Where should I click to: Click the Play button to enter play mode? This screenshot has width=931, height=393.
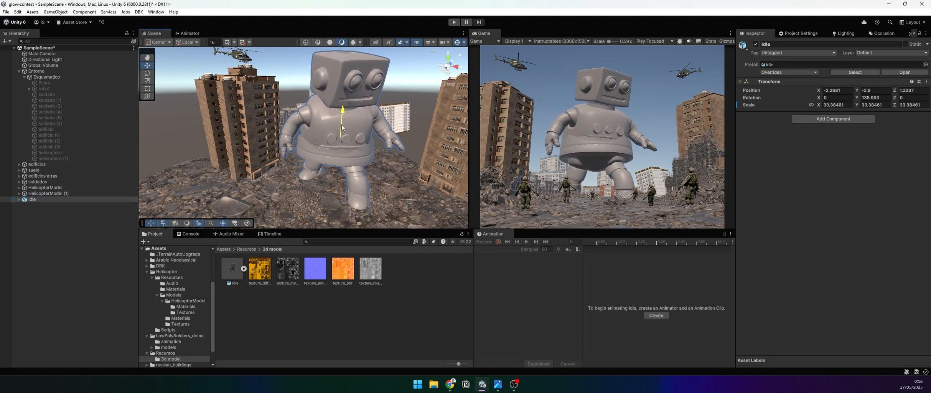[454, 22]
